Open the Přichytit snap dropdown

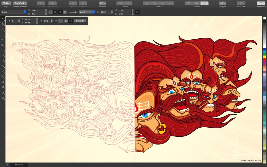222,3
